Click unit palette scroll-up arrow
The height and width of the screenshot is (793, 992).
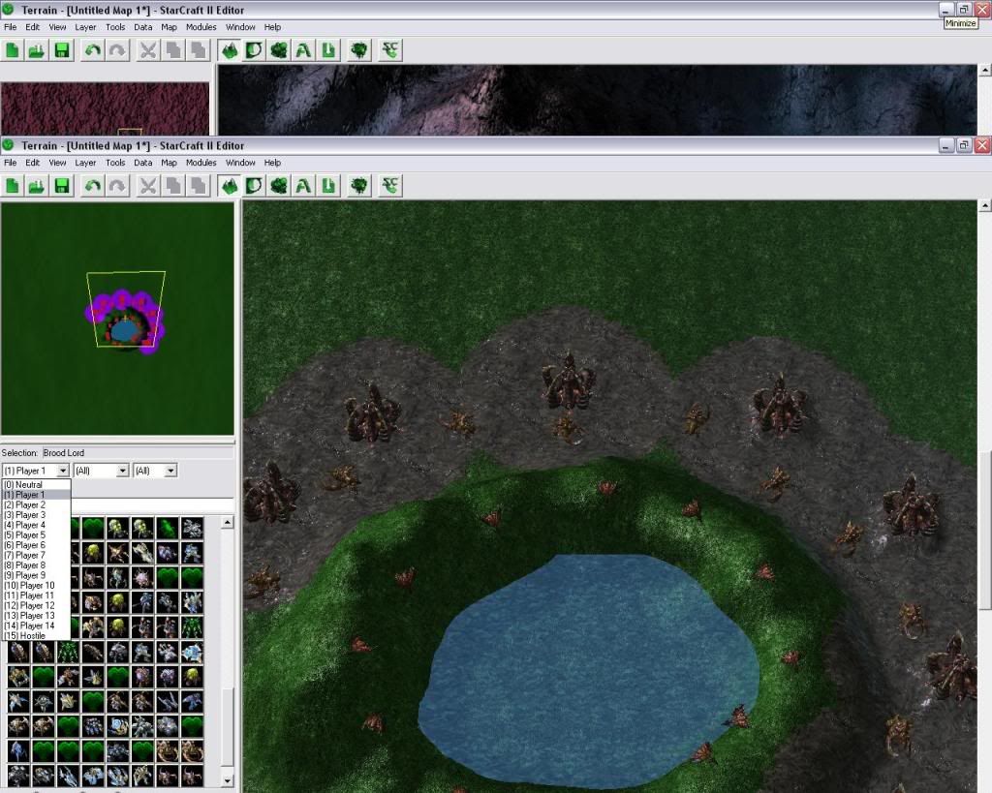click(228, 522)
